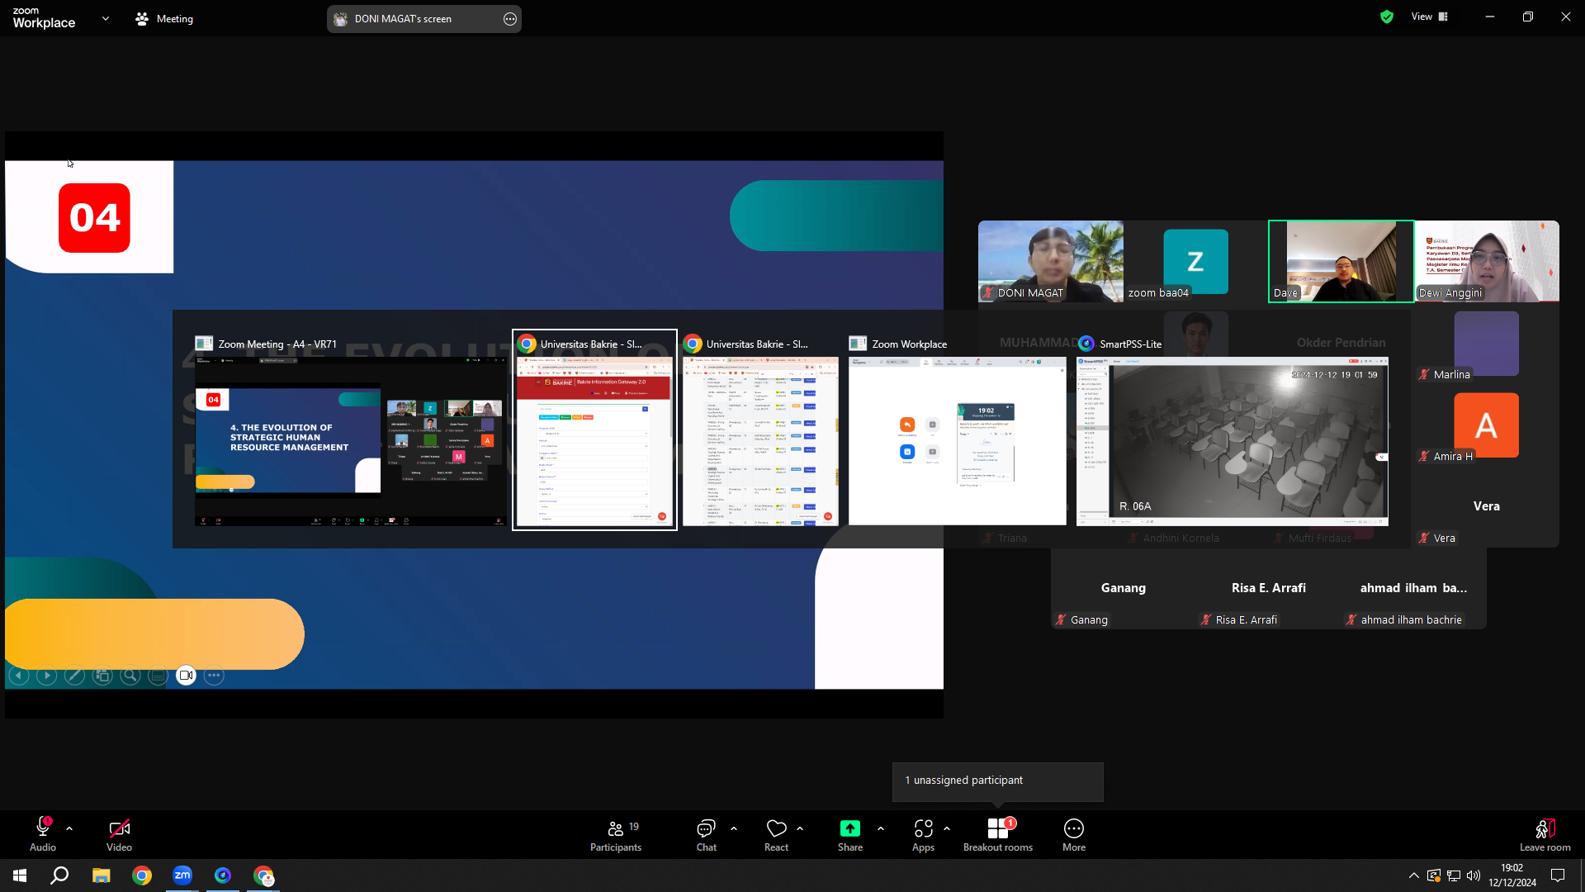Screen dimensions: 1585x892
Task: Open the second Chrome profile taskbar icon
Action: pyautogui.click(x=264, y=875)
